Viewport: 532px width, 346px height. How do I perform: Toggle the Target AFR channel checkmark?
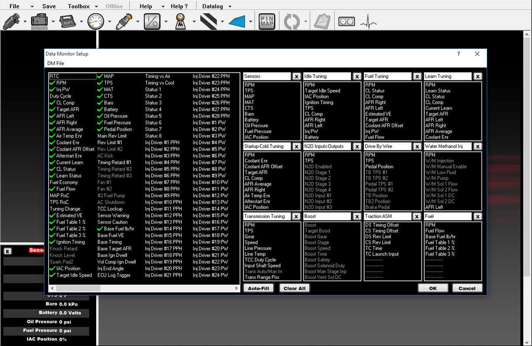(52, 109)
